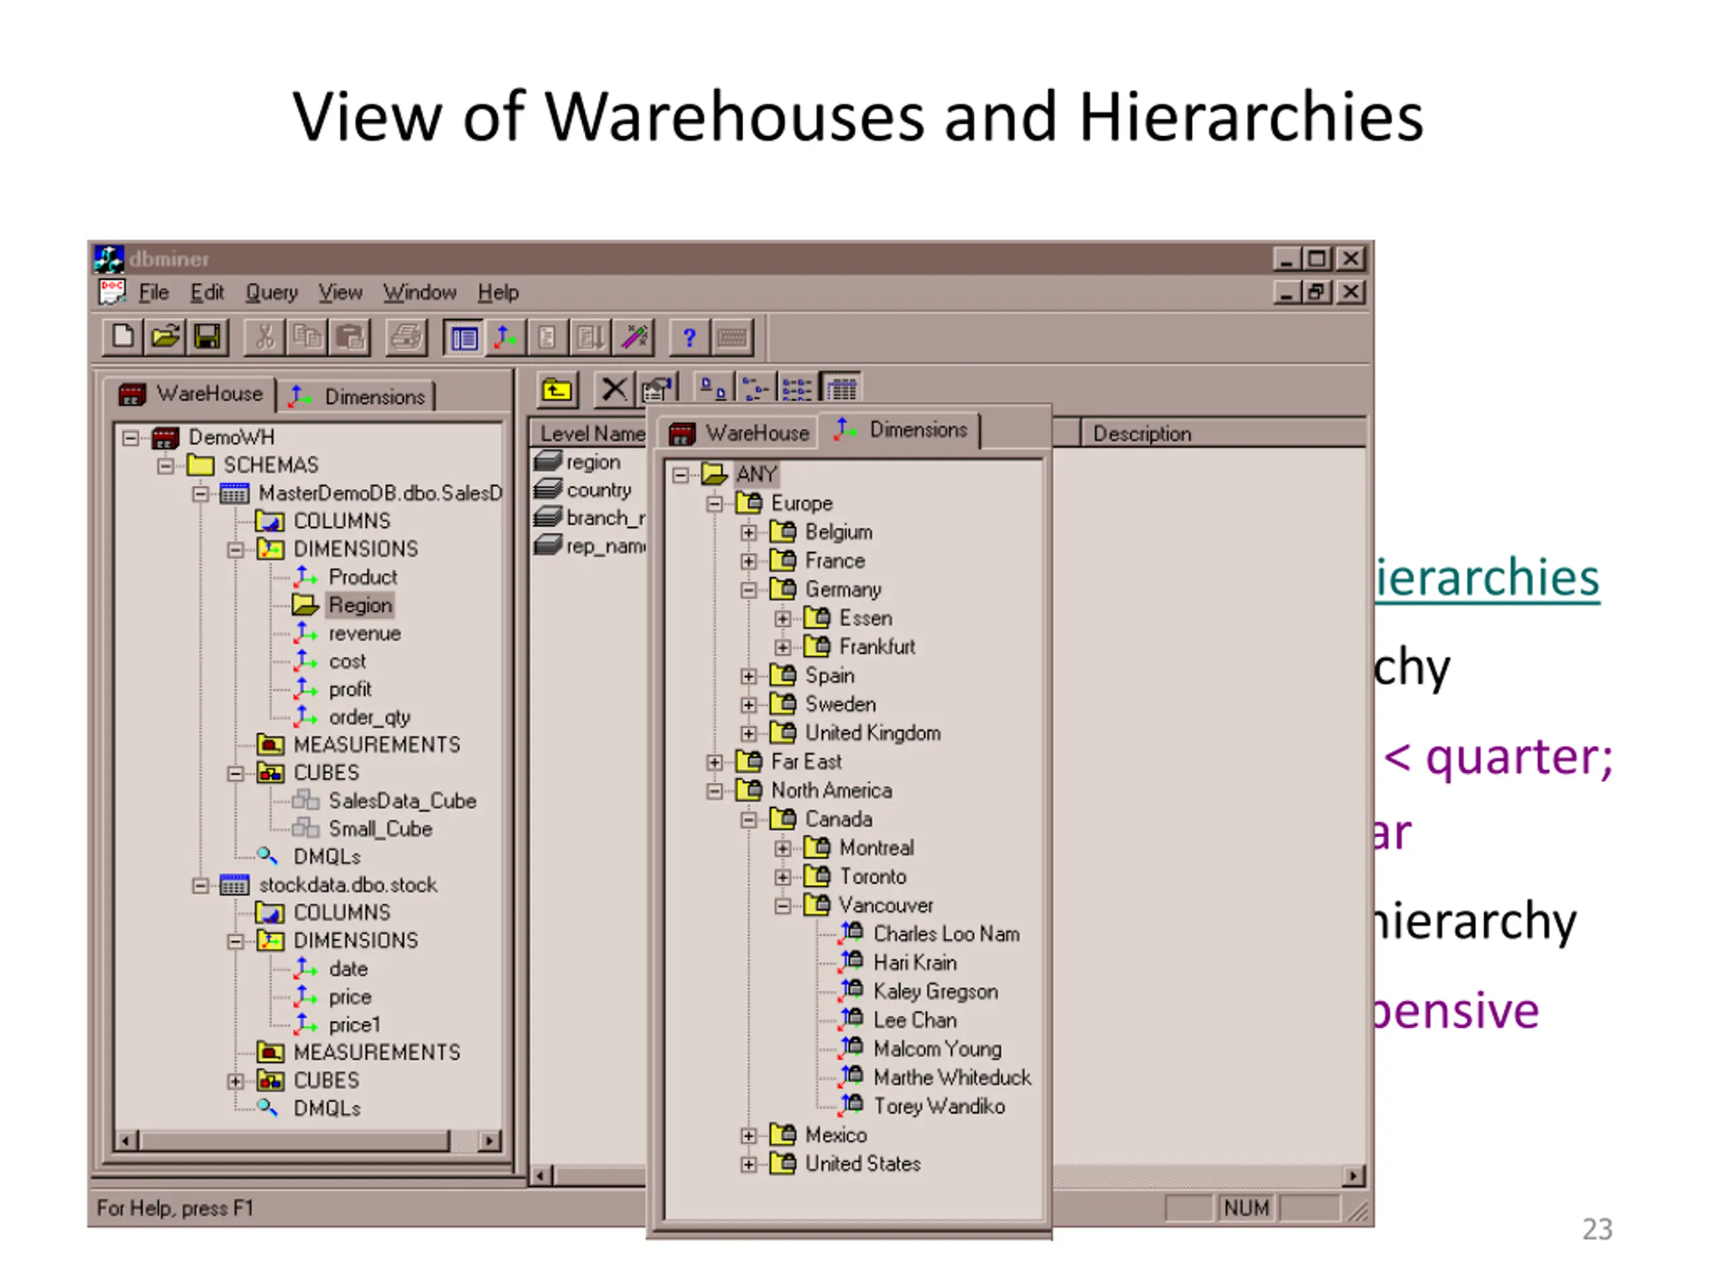Select Torey Wandiko rep entry
1717x1288 pixels.
click(939, 1106)
